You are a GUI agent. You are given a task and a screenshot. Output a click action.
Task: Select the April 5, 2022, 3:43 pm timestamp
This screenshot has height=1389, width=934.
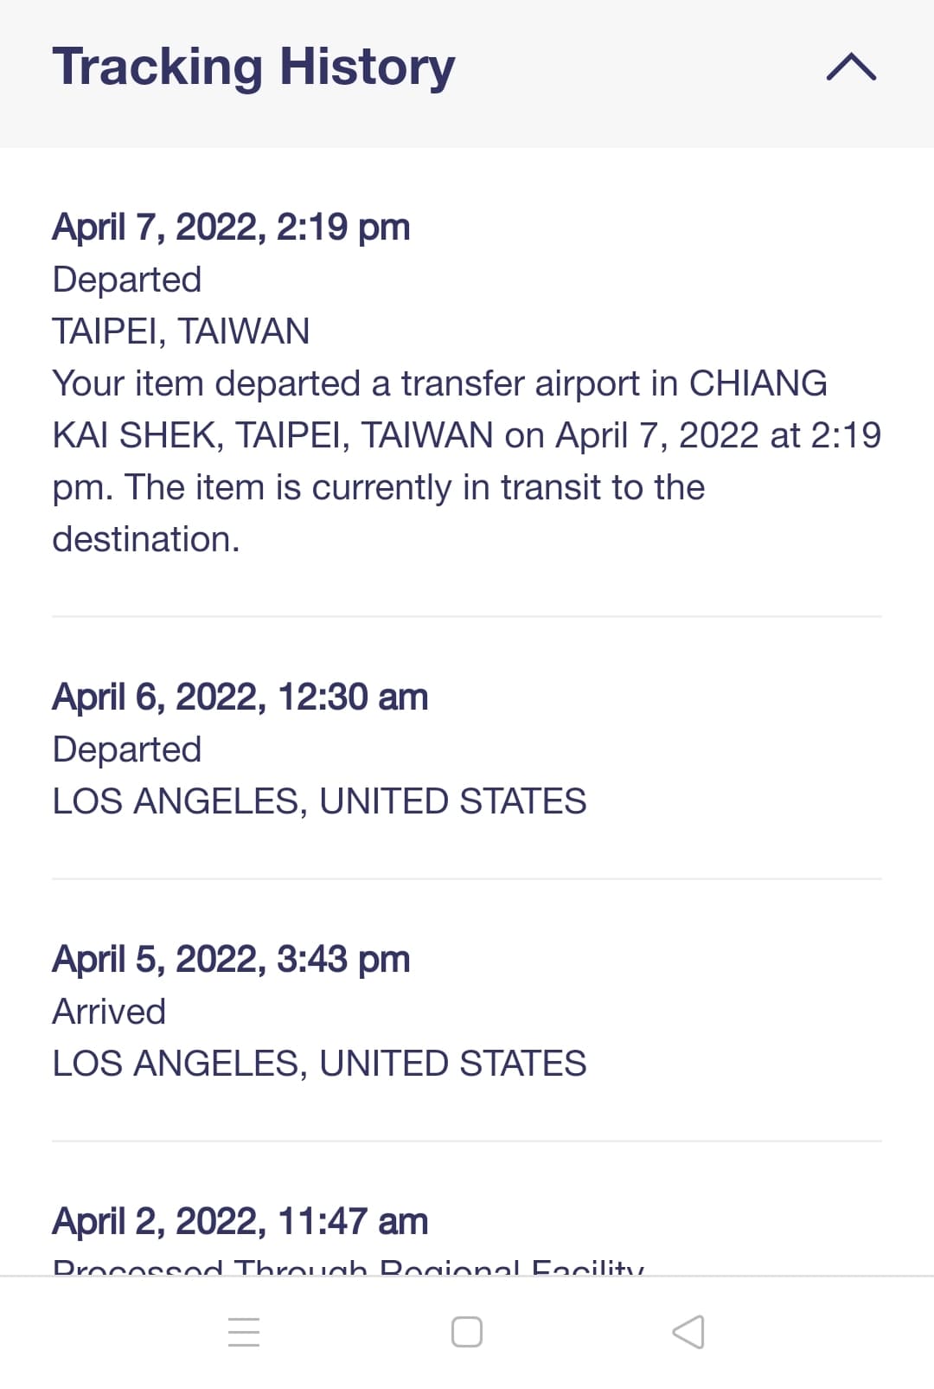coord(231,959)
